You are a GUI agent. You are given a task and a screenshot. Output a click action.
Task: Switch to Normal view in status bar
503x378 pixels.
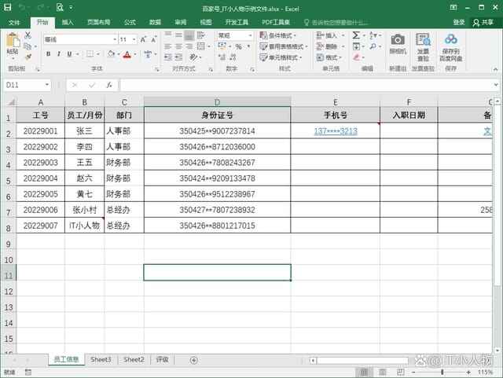click(x=364, y=372)
